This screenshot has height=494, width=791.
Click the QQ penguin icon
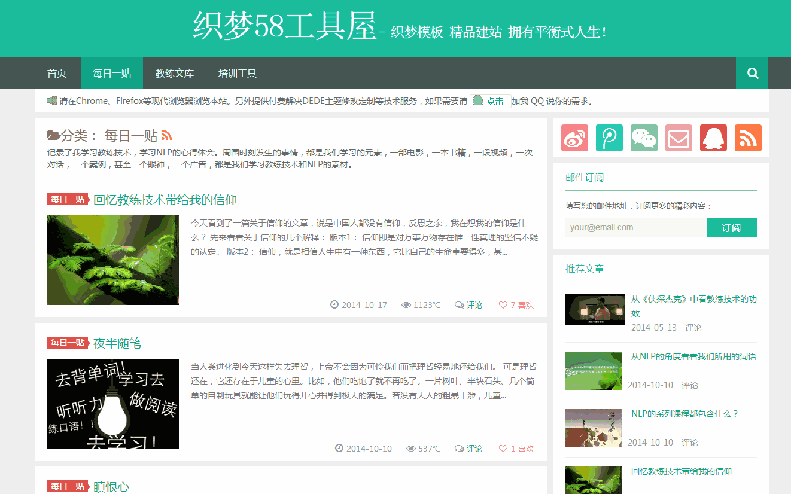click(713, 138)
